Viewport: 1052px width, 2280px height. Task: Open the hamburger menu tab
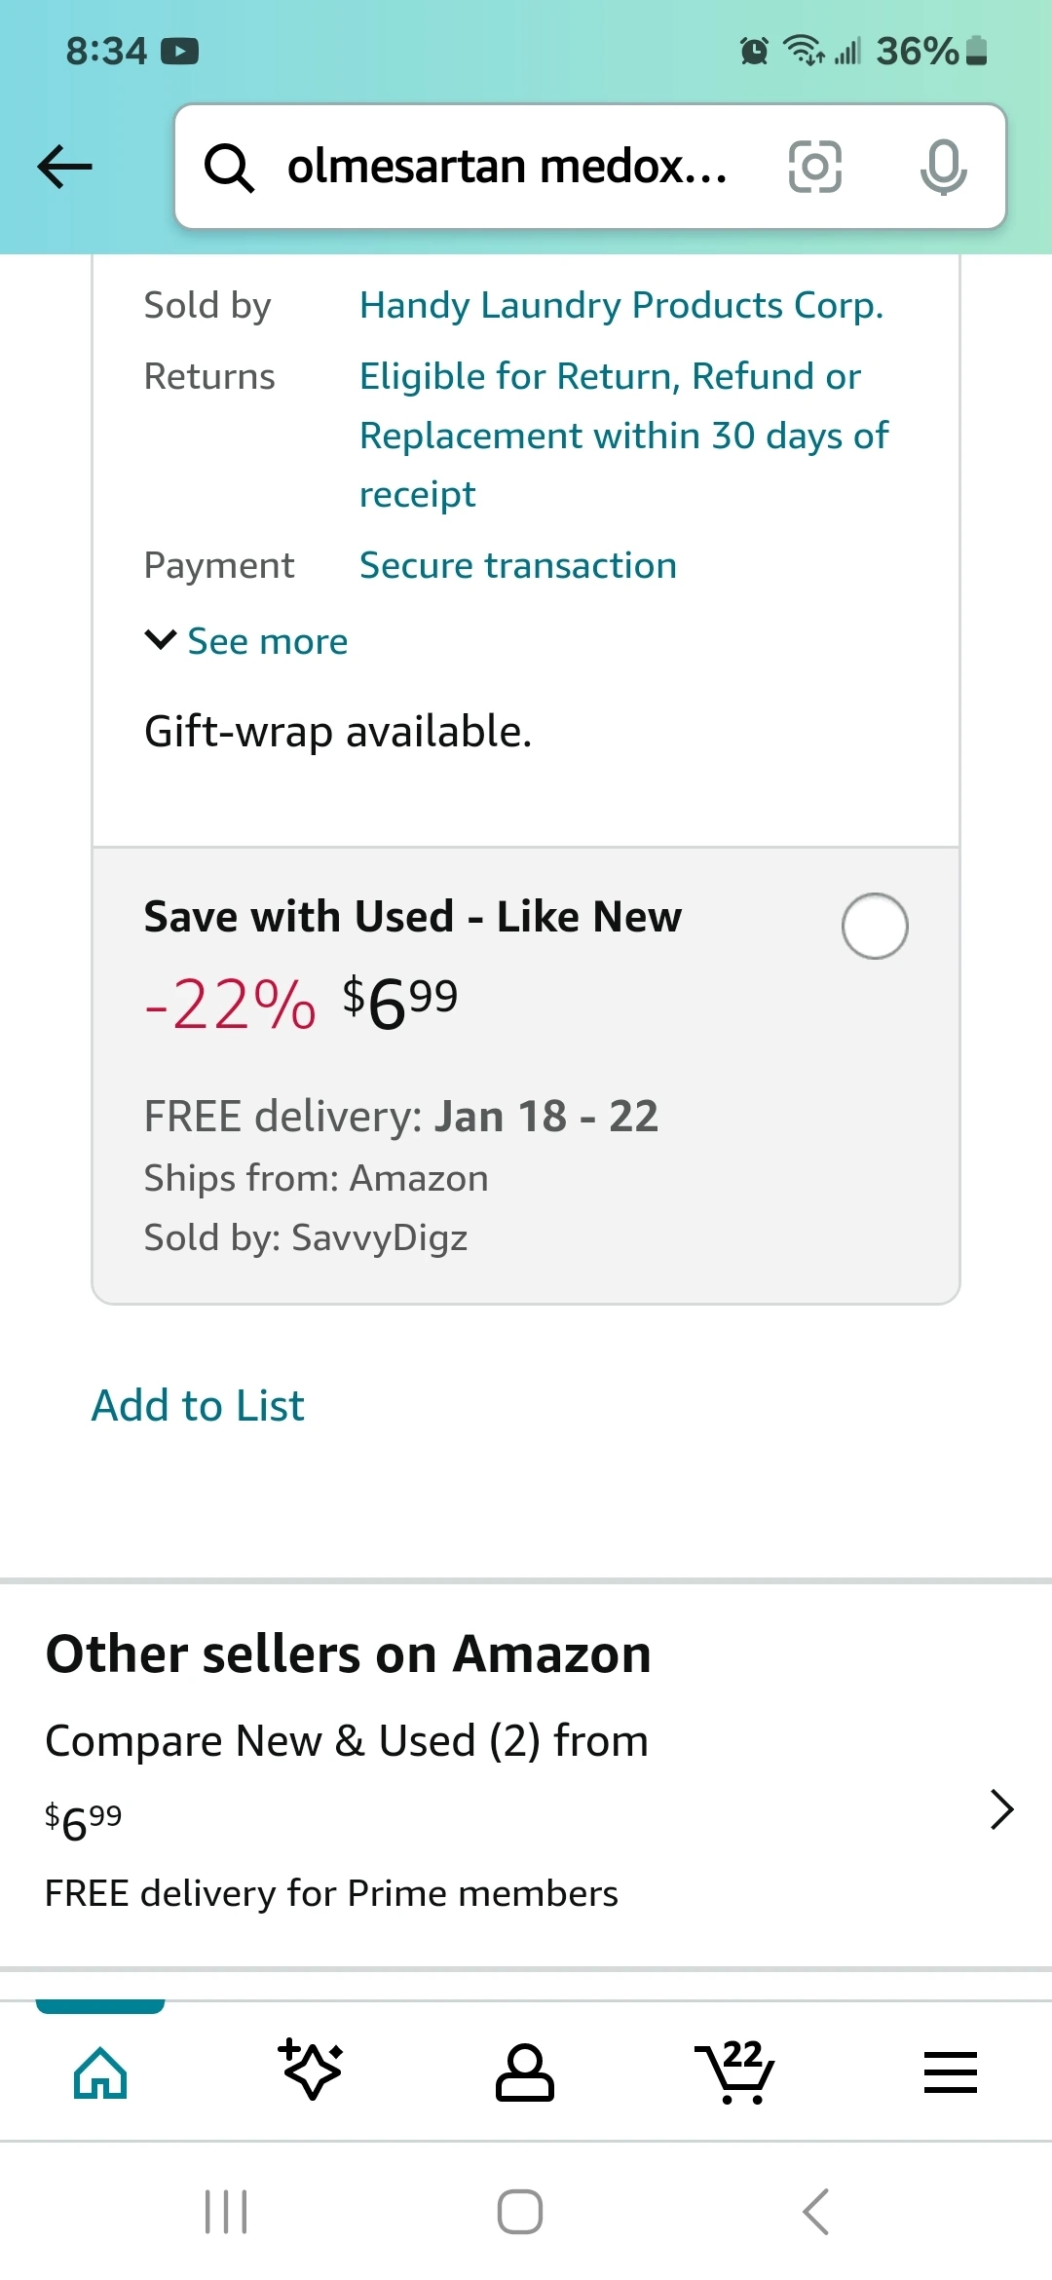(x=950, y=2071)
